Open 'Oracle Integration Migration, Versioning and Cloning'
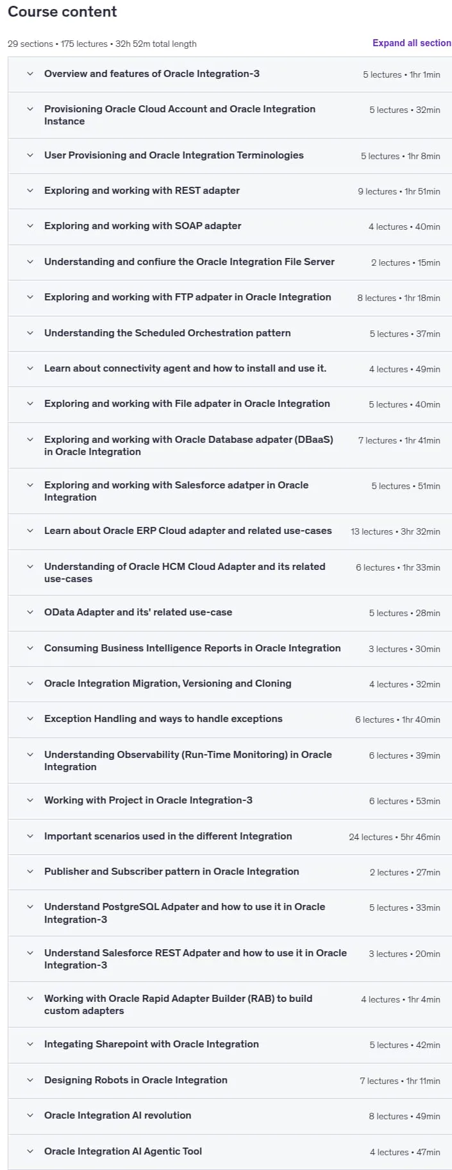The width and height of the screenshot is (452, 1170). pyautogui.click(x=230, y=684)
